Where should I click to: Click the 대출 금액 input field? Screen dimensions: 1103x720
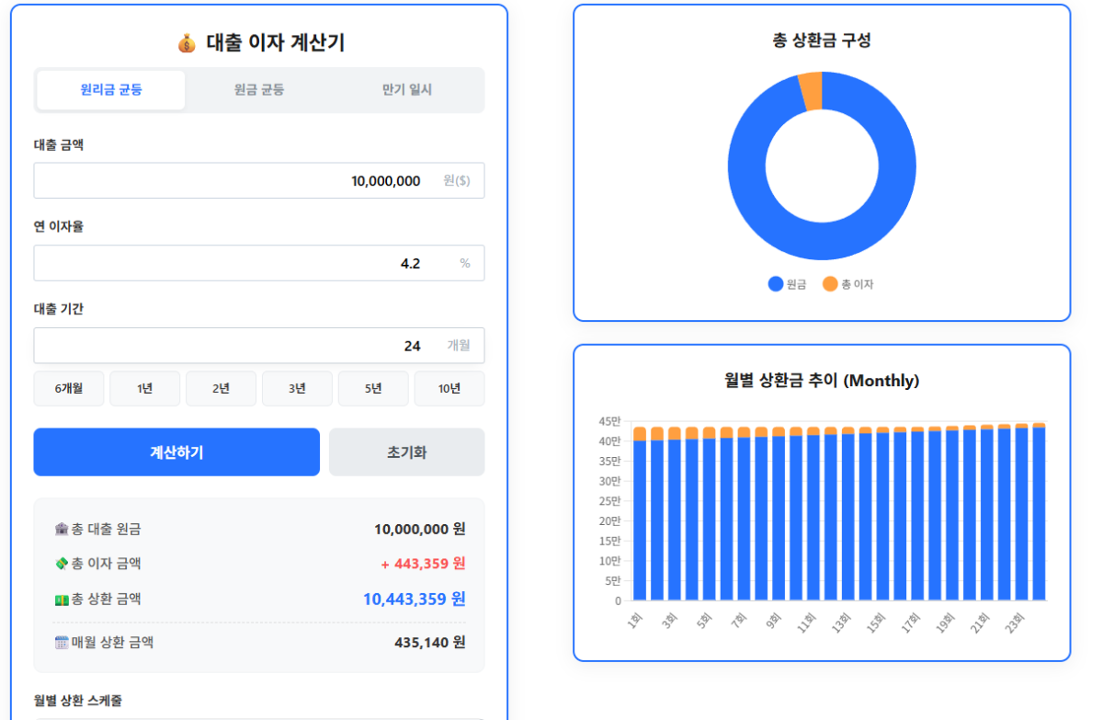(259, 180)
